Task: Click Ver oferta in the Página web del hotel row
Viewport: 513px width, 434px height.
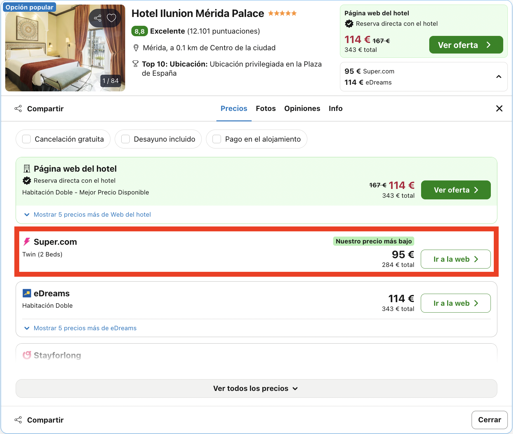Action: 456,190
